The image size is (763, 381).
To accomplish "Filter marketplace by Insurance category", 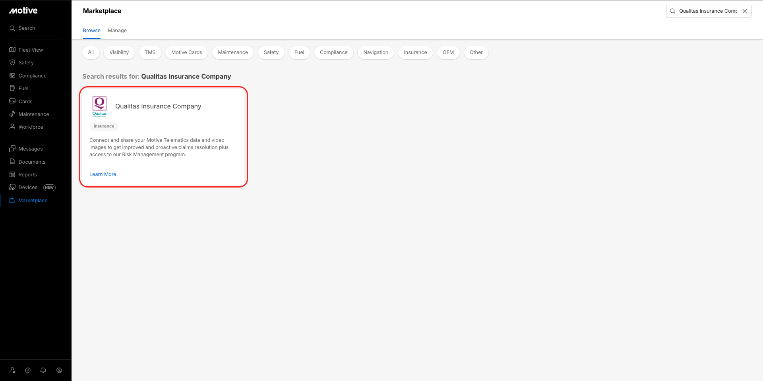I will tap(415, 52).
